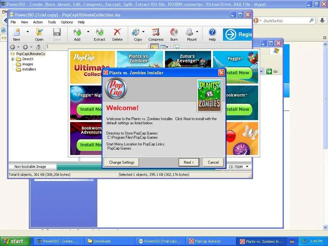The image size is (328, 246).
Task: Click the Forward navigation arrow in PowerISO
Action: [x=25, y=47]
